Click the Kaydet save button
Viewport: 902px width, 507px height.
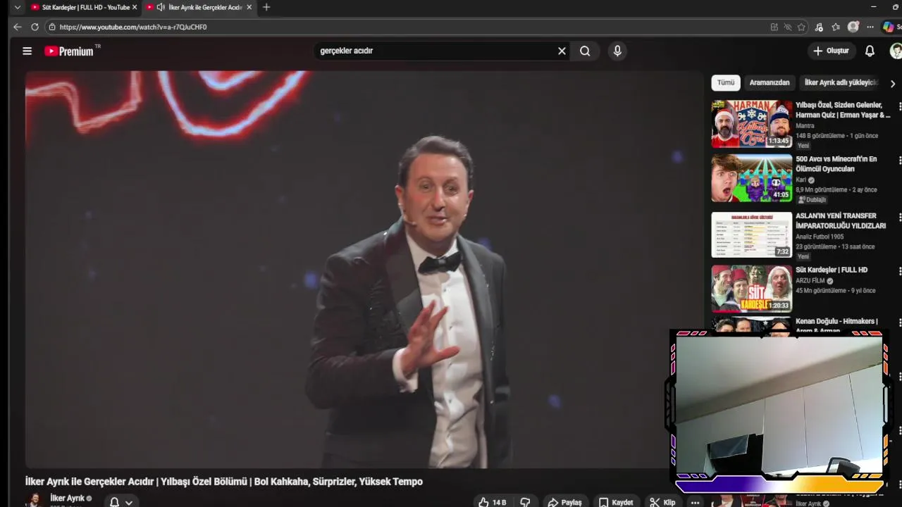[x=617, y=503]
